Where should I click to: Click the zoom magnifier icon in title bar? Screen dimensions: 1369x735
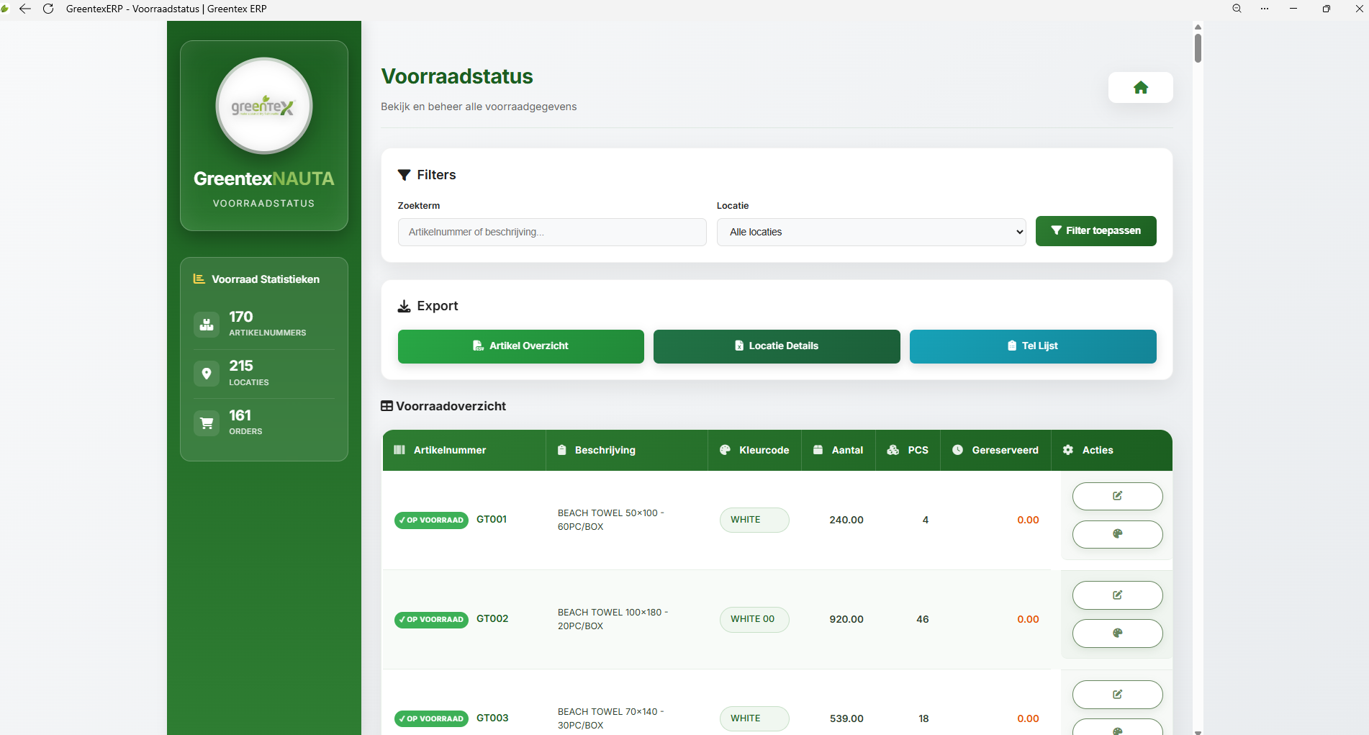click(x=1237, y=9)
